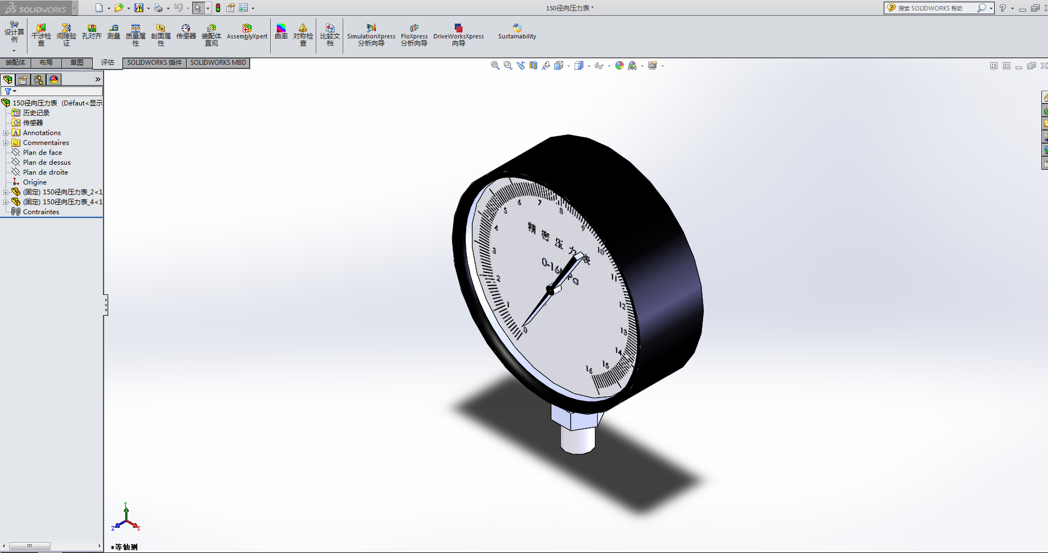Click the Rebuild traffic light icon
1048x553 pixels.
point(218,8)
